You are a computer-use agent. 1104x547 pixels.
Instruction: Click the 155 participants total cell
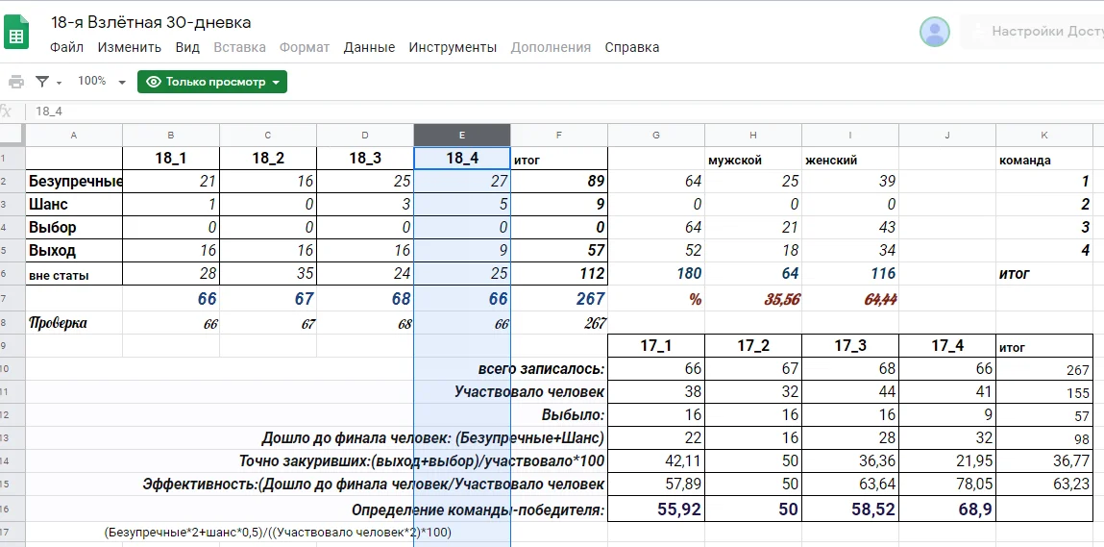click(x=1044, y=392)
